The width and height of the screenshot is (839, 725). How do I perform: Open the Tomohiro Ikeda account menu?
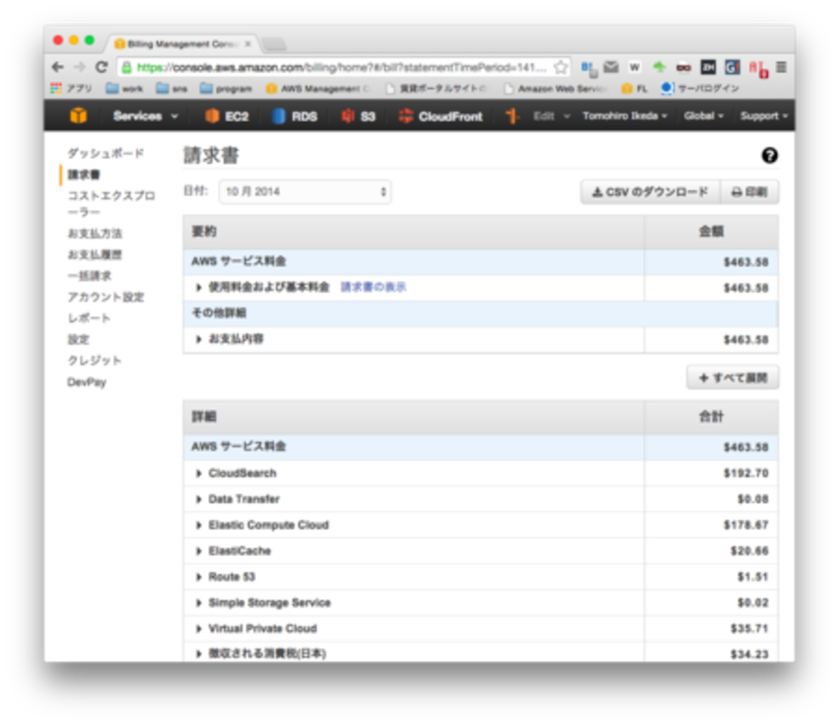(x=625, y=116)
